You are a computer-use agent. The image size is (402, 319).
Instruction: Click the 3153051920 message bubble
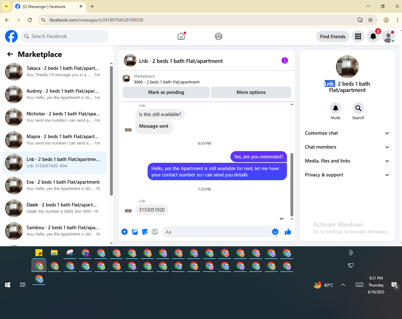coord(152,210)
